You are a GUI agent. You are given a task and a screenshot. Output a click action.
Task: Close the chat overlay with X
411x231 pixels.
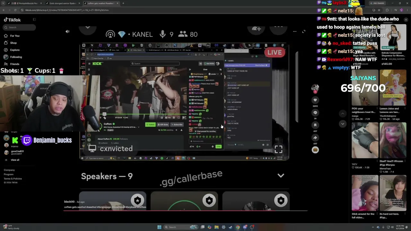click(406, 20)
